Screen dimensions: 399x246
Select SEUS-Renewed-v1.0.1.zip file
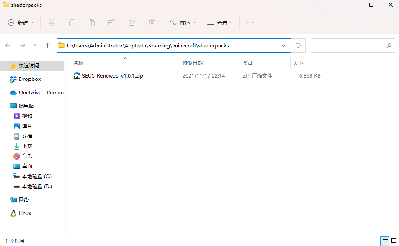(113, 75)
